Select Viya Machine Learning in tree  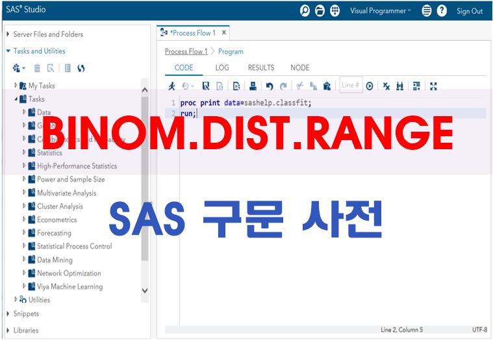click(70, 286)
